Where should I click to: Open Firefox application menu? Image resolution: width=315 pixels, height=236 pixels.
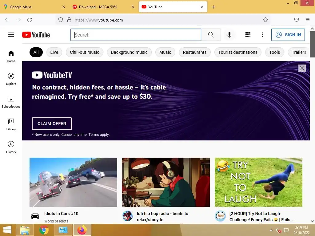tap(308, 20)
